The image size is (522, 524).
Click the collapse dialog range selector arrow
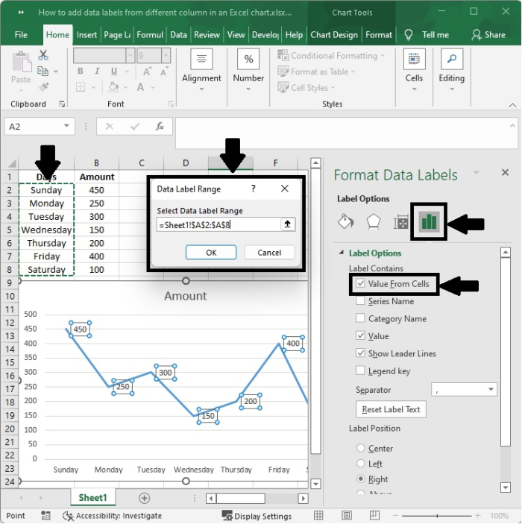[x=288, y=224]
